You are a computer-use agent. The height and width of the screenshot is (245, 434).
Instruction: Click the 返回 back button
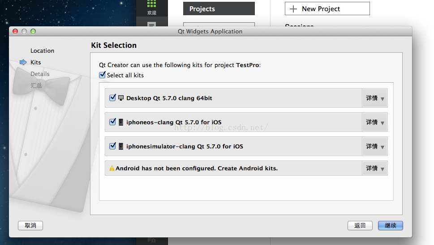tap(360, 225)
